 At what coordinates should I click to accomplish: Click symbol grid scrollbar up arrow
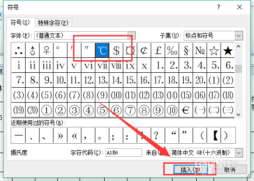238,47
